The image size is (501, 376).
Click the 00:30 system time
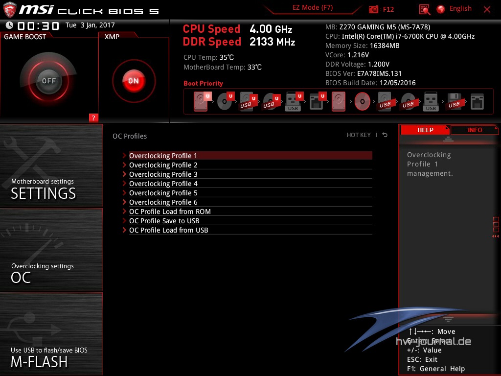(38, 25)
